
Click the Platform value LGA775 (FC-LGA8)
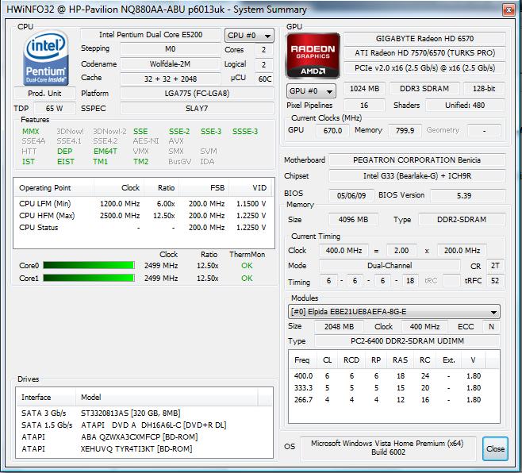click(x=197, y=94)
